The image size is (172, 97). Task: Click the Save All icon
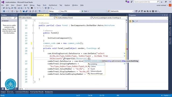[26, 11]
